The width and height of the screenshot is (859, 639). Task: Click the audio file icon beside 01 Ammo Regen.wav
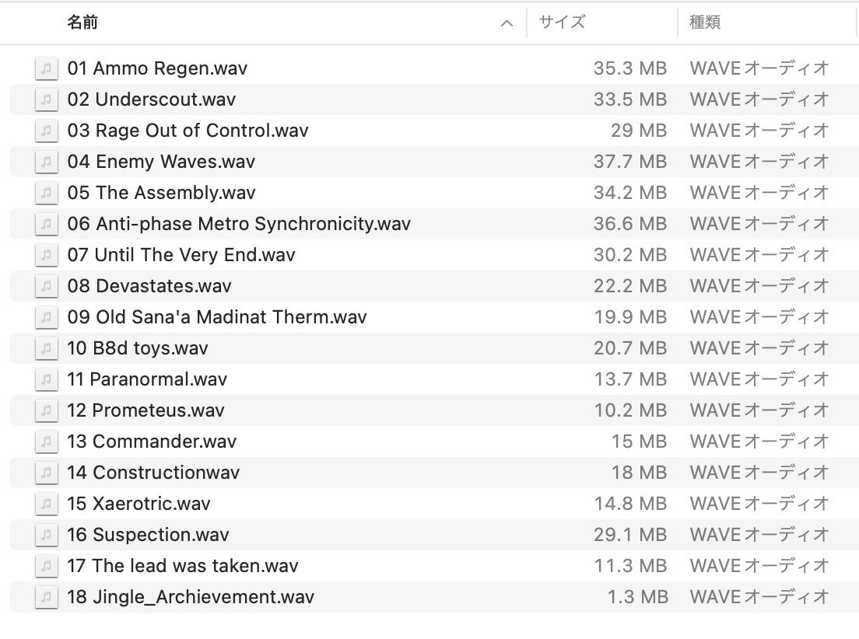point(47,68)
